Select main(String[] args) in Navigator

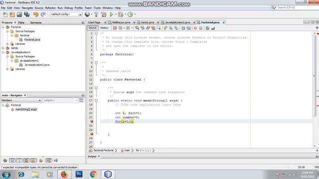tap(26, 109)
